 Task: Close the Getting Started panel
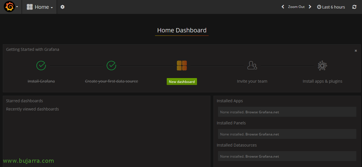(356, 51)
